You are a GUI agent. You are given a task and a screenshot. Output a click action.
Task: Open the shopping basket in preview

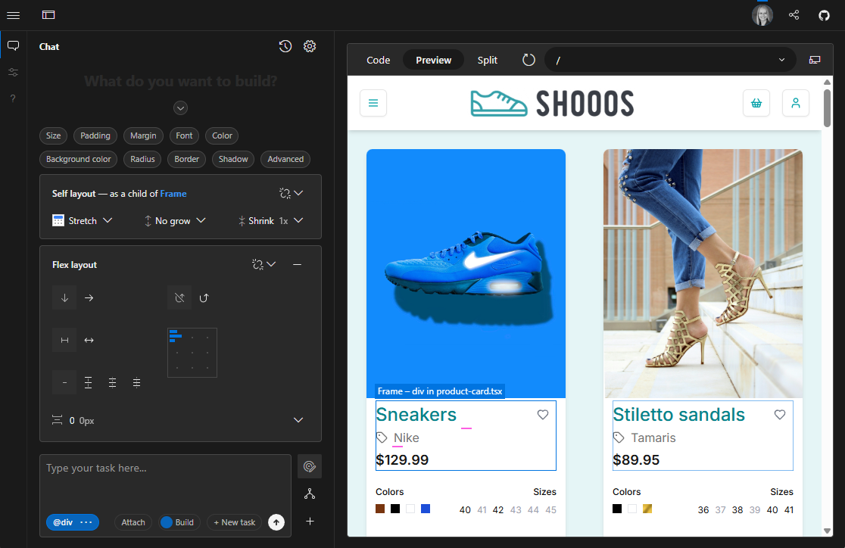point(756,103)
